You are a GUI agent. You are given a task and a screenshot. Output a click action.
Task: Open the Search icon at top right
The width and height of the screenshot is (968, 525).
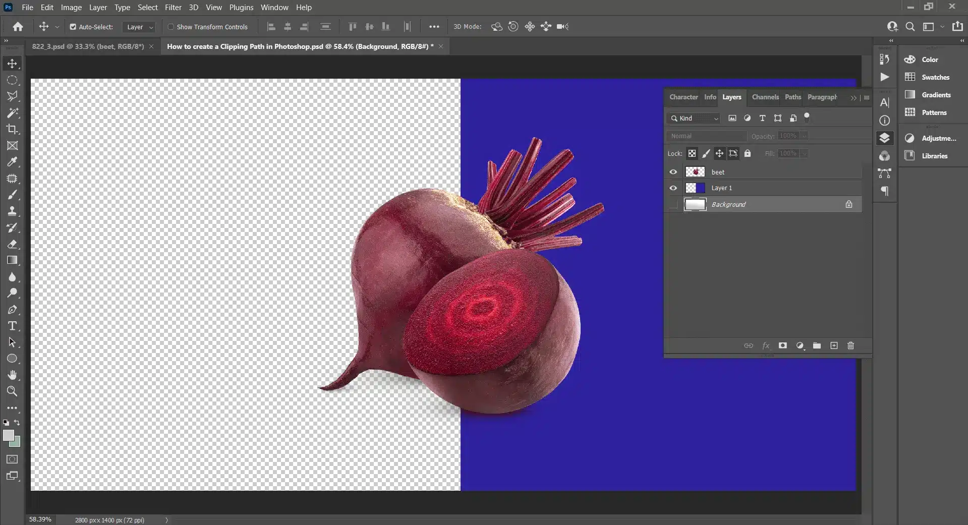point(910,27)
